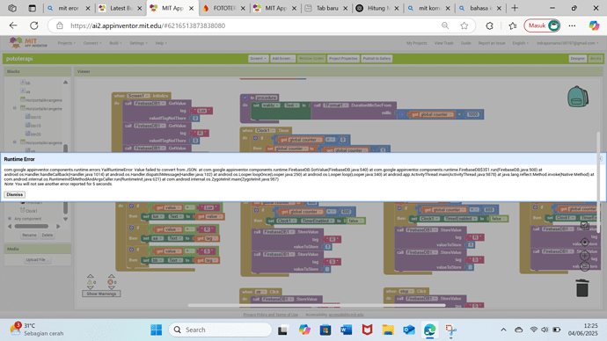The height and width of the screenshot is (341, 607).
Task: Click the workspace zoom-in plus control
Action: click(x=584, y=255)
